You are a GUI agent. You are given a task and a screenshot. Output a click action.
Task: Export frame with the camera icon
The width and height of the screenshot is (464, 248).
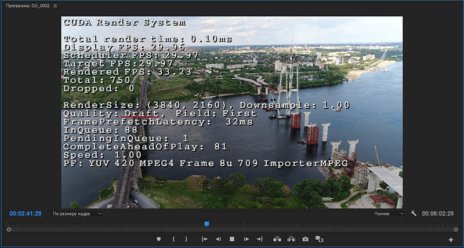(x=306, y=239)
